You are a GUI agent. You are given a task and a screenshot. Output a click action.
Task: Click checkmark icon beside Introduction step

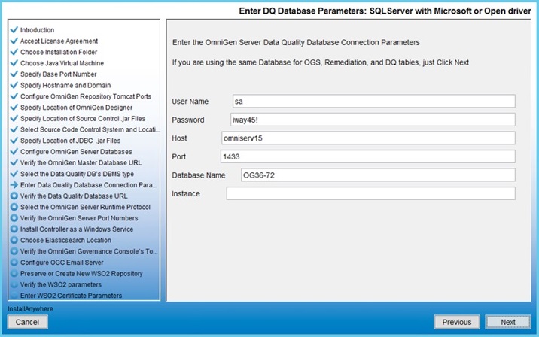pyautogui.click(x=14, y=30)
